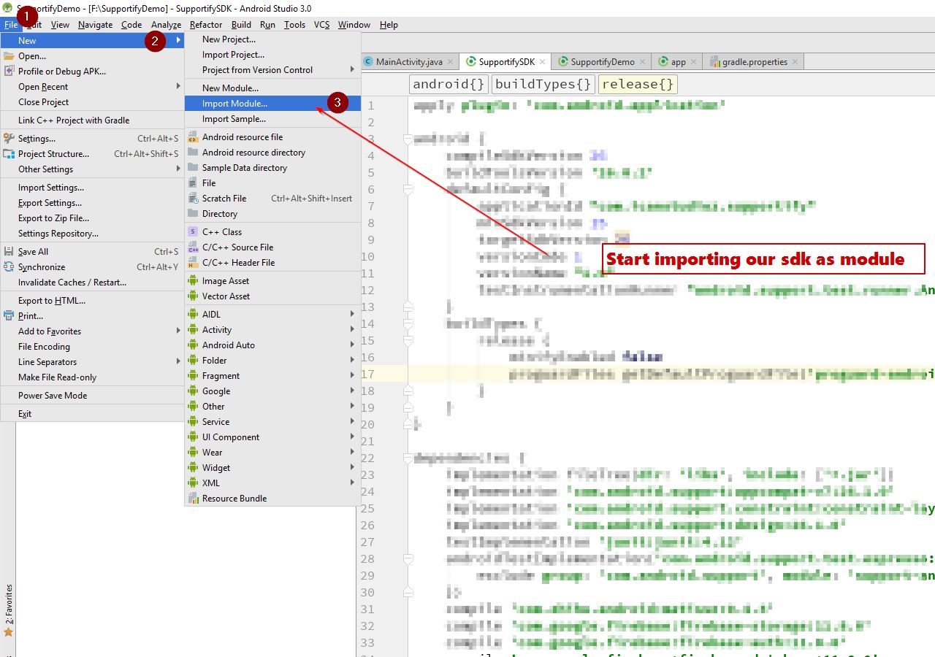Select Invalidate Caches / Restart
Image resolution: width=935 pixels, height=657 pixels.
pyautogui.click(x=92, y=283)
